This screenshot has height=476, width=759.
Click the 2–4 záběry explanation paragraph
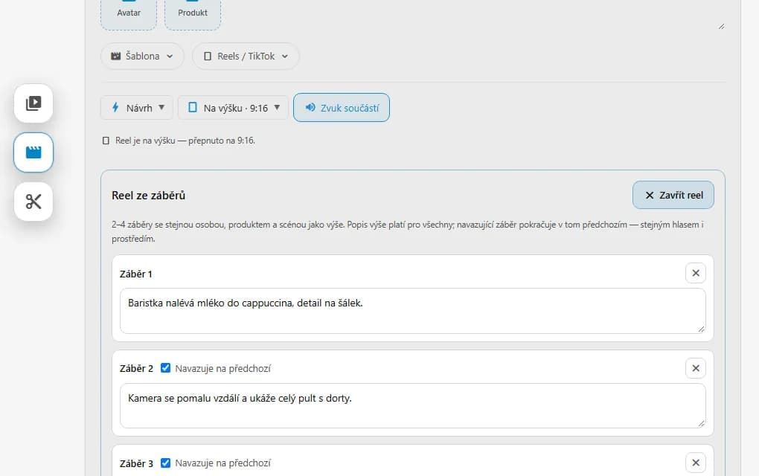[x=408, y=231]
